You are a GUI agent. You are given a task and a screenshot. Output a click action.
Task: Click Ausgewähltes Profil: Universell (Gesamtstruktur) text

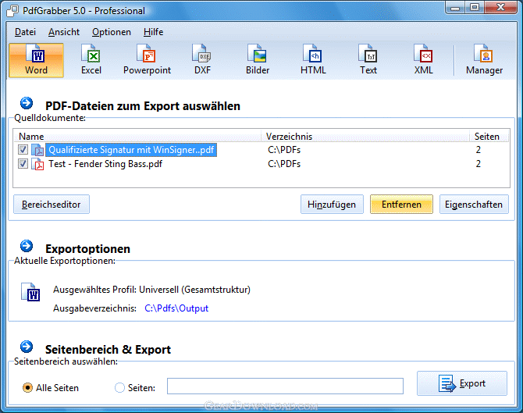[151, 289]
